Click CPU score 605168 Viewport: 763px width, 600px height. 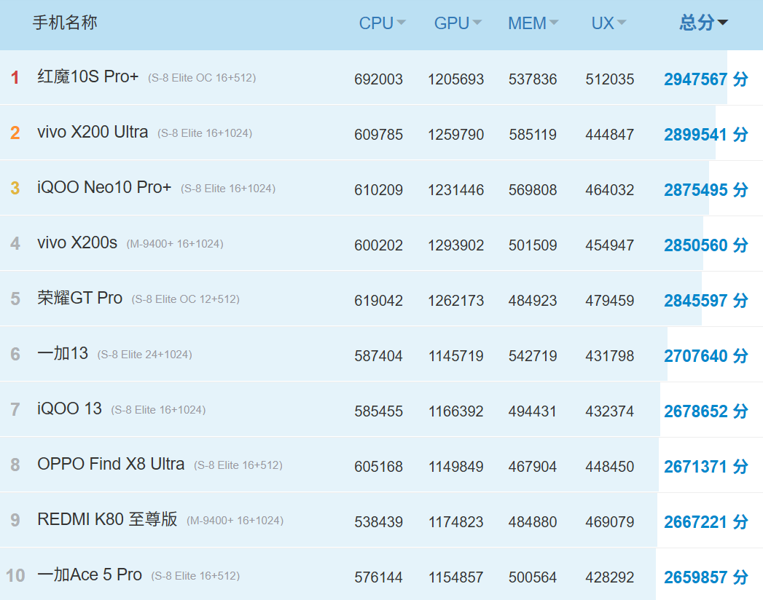(x=378, y=467)
